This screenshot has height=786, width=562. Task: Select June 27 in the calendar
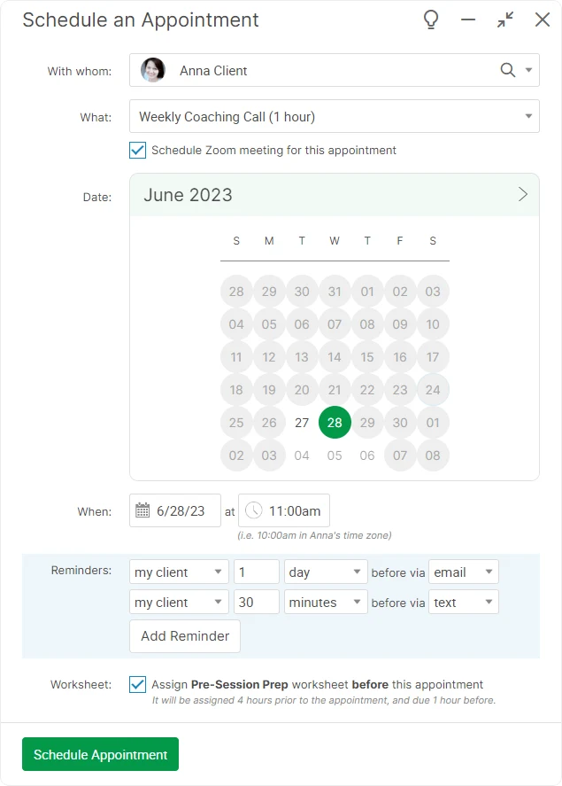(x=302, y=423)
